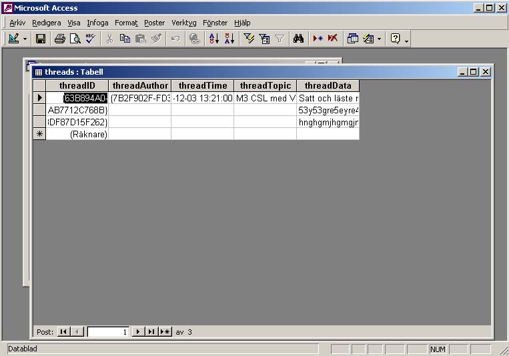Viewport: 509px width, 356px height.
Task: Undo the last action
Action: point(175,39)
